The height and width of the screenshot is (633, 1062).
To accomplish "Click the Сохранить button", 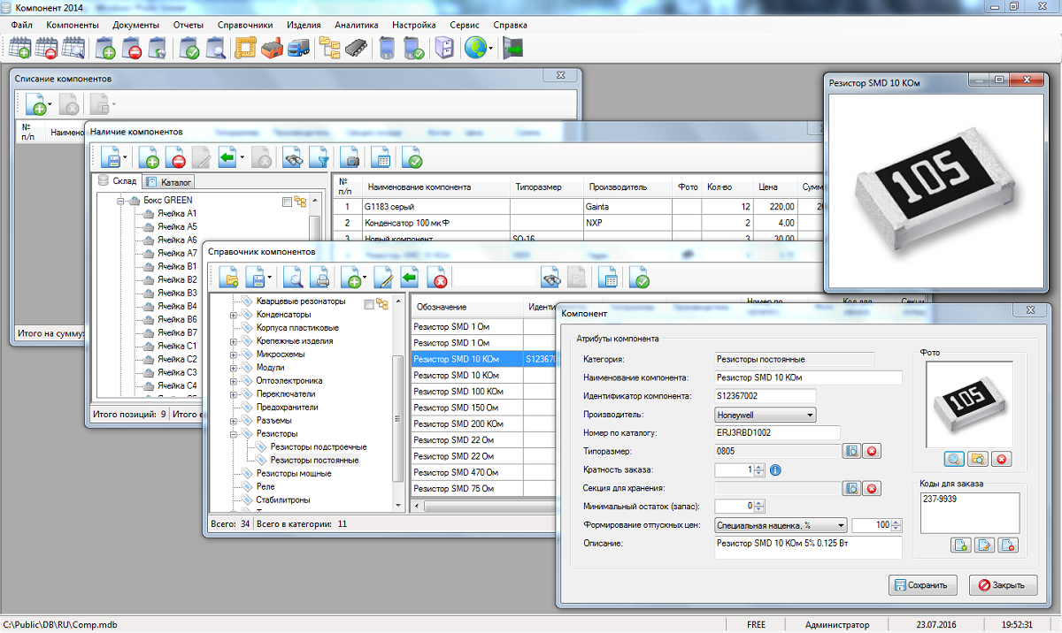I will tap(922, 585).
